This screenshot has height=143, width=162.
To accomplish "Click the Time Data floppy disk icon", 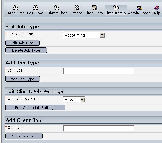I will pos(94,8).
